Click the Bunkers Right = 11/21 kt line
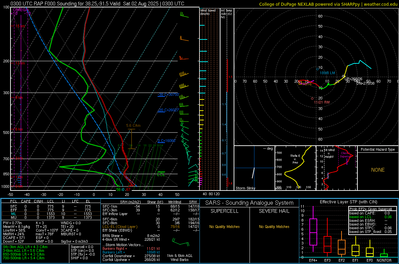The image size is (399, 264). [x=131, y=248]
